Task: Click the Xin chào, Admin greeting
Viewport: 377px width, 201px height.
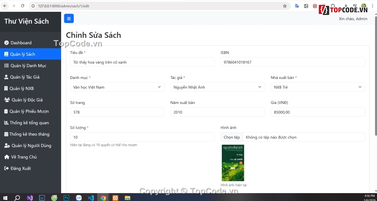Action: tap(353, 19)
